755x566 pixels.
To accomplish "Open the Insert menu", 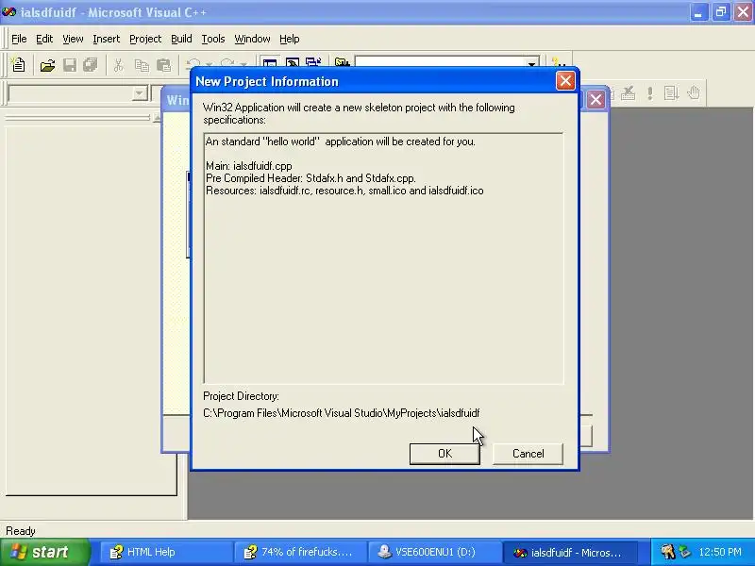I will (107, 39).
